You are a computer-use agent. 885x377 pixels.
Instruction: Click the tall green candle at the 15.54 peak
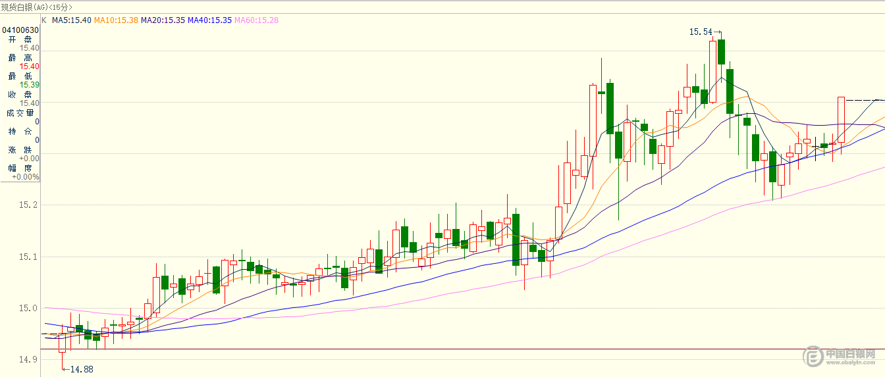point(722,52)
